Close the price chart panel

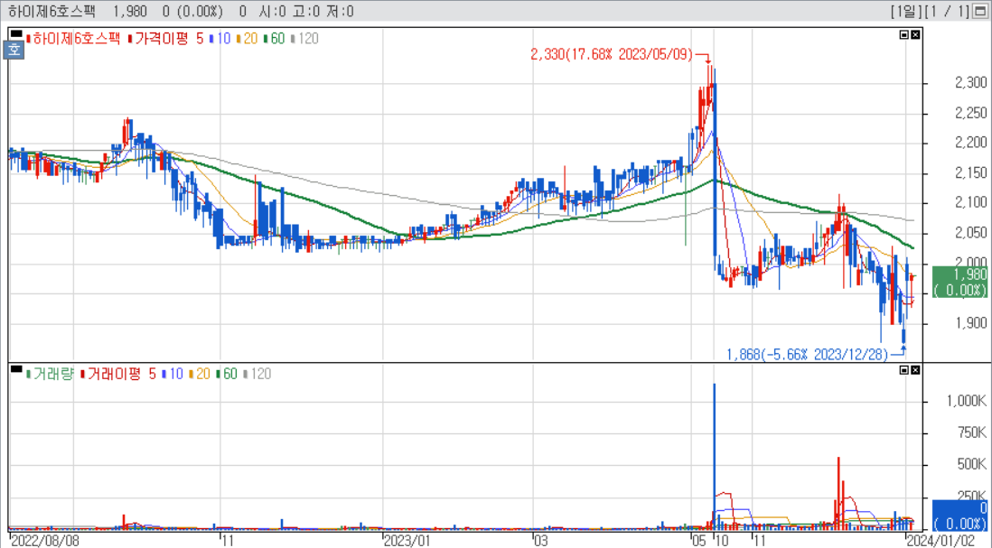tap(915, 35)
